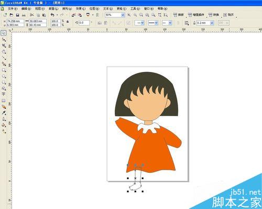Open the outline width 0.2 mm dropdown
This screenshot has width=262, height=209.
tap(212, 23)
